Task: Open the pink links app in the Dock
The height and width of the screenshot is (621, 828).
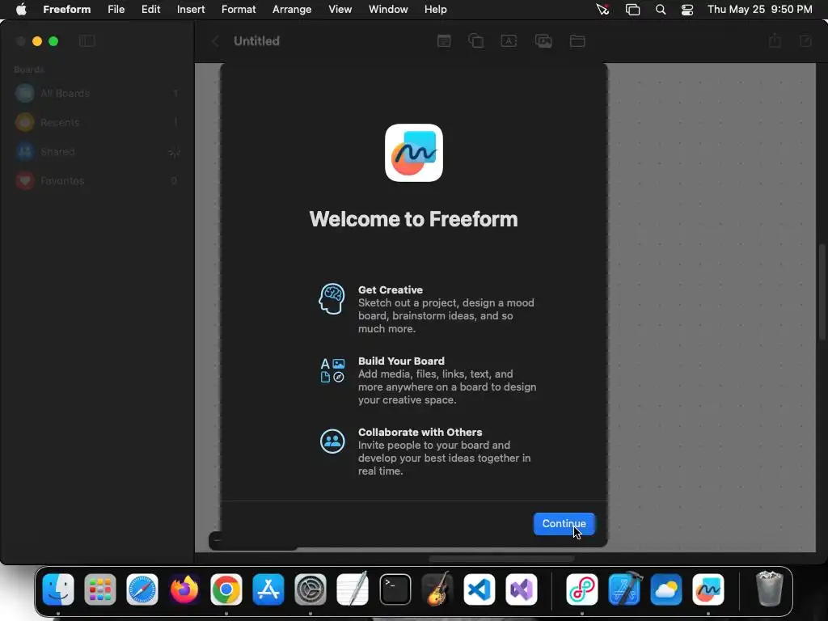Action: pos(582,589)
